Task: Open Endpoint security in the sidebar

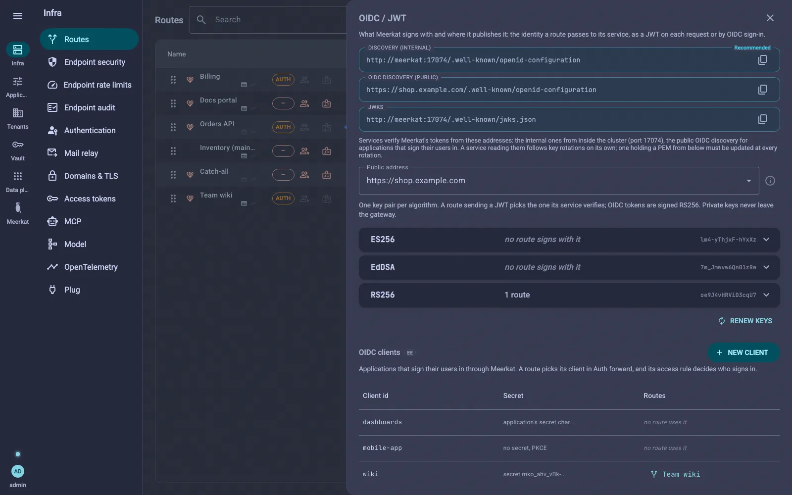Action: coord(89,62)
